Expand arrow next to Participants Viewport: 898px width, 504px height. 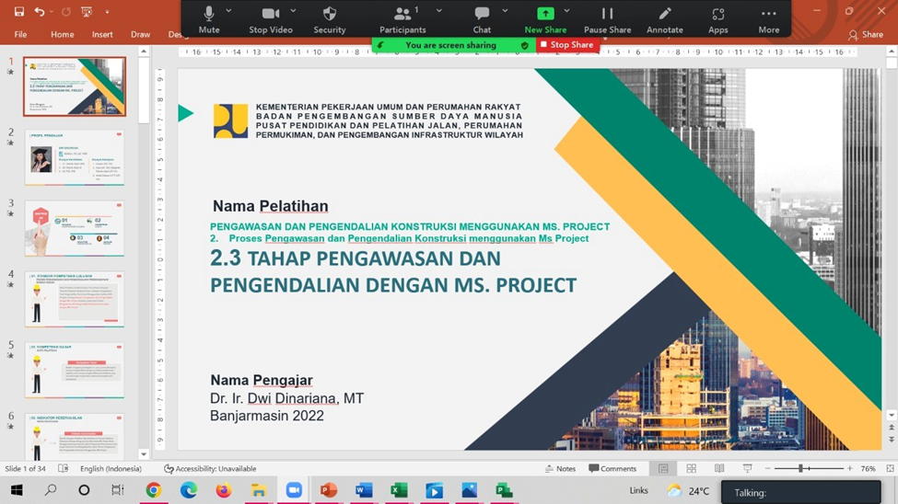(x=438, y=11)
